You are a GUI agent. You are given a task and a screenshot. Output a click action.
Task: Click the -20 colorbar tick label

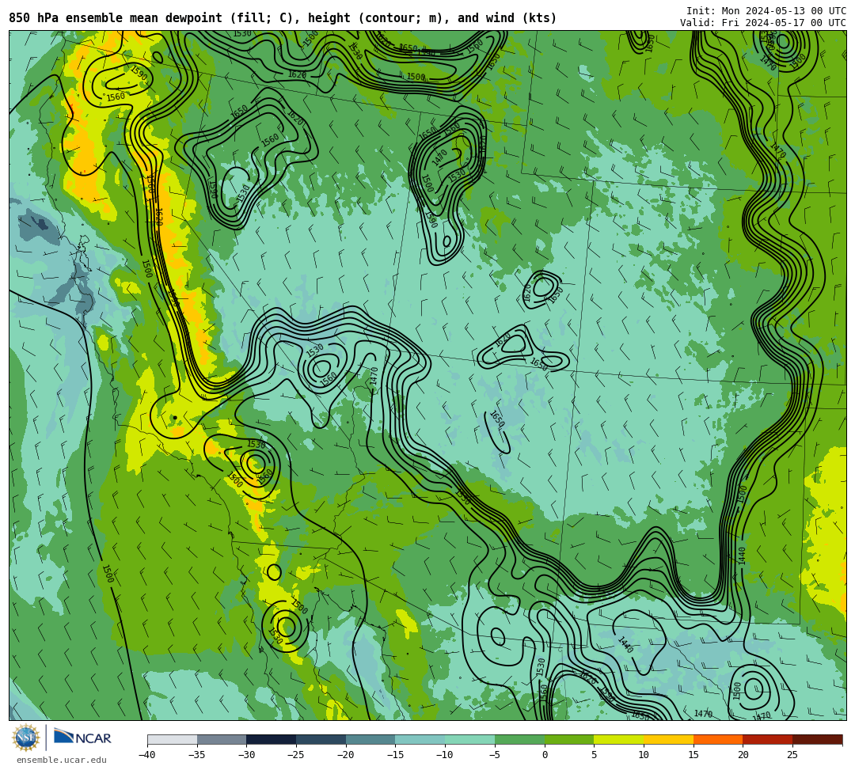coord(345,755)
